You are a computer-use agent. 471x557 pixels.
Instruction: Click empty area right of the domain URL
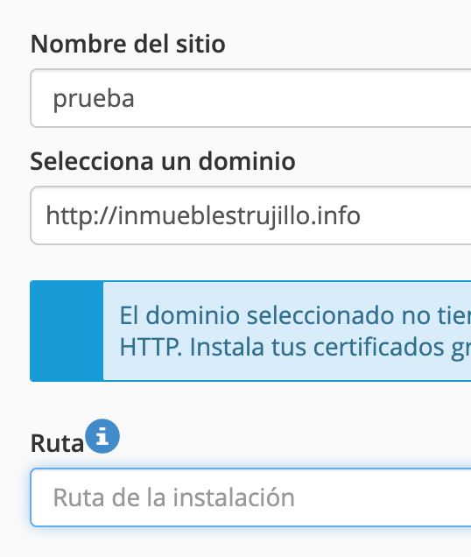pyautogui.click(x=416, y=215)
